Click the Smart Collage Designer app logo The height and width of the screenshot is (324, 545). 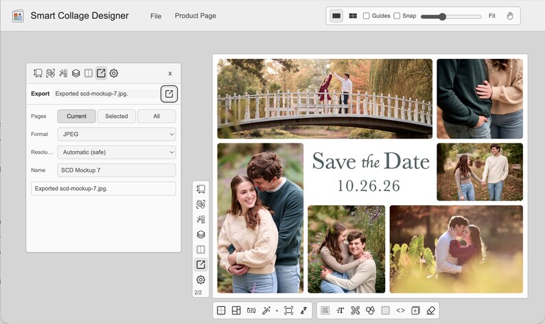click(x=18, y=16)
